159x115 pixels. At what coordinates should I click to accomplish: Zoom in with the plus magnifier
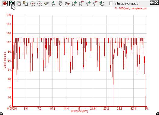coord(33,4)
